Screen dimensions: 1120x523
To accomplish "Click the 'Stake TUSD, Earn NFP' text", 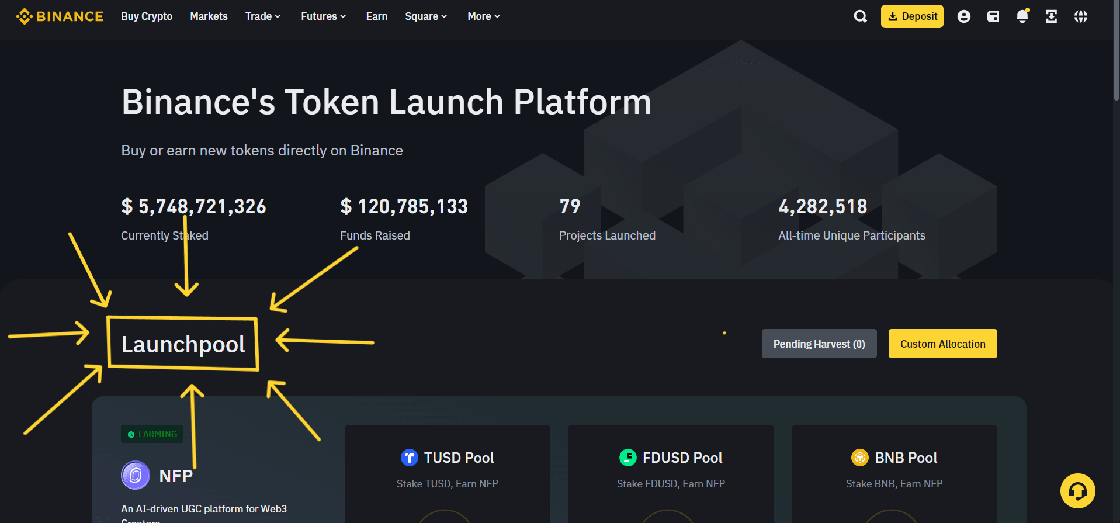I will pos(448,484).
